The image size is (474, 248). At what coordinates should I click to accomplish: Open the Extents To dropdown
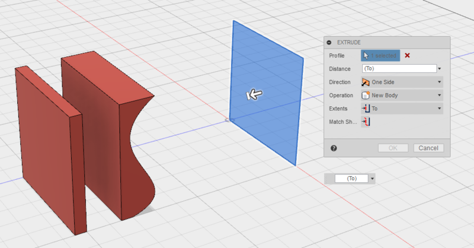402,109
